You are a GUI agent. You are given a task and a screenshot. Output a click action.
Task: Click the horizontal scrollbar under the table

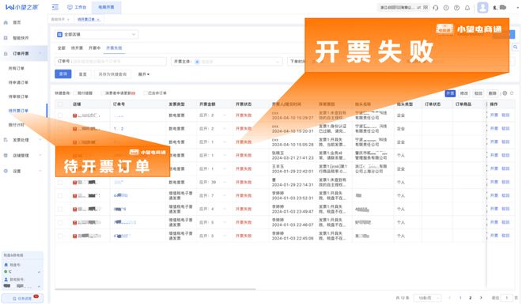[156, 289]
